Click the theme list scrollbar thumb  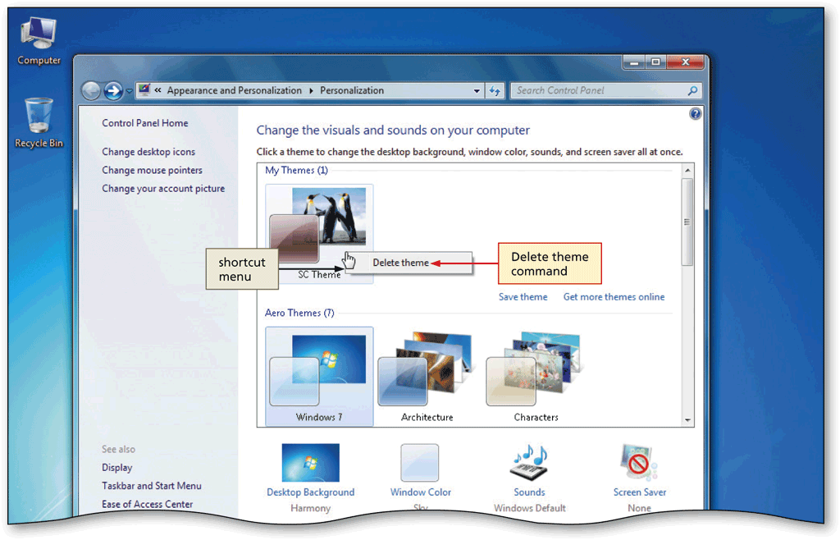pos(687,222)
